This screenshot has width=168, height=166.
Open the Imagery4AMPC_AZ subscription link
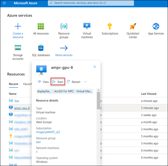click(48, 132)
